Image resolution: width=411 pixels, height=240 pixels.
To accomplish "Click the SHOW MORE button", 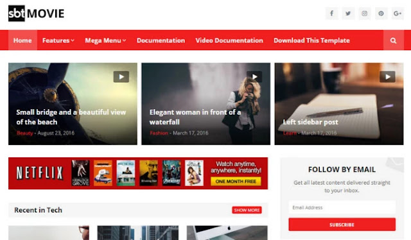I will coord(247,210).
